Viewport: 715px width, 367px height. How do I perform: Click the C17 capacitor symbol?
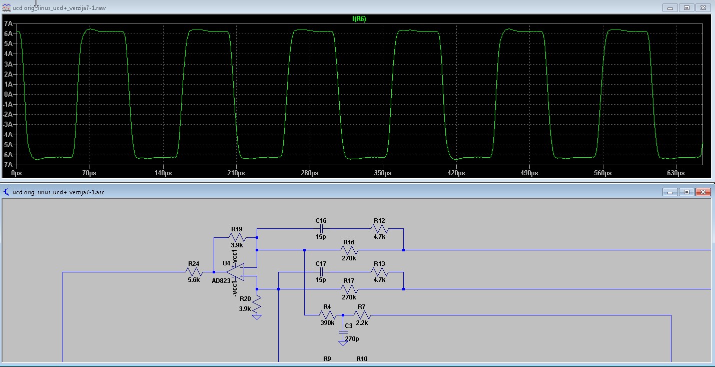[321, 272]
